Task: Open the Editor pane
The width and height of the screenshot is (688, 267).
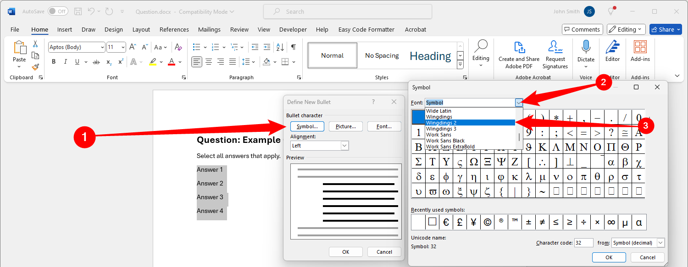Action: (x=612, y=50)
